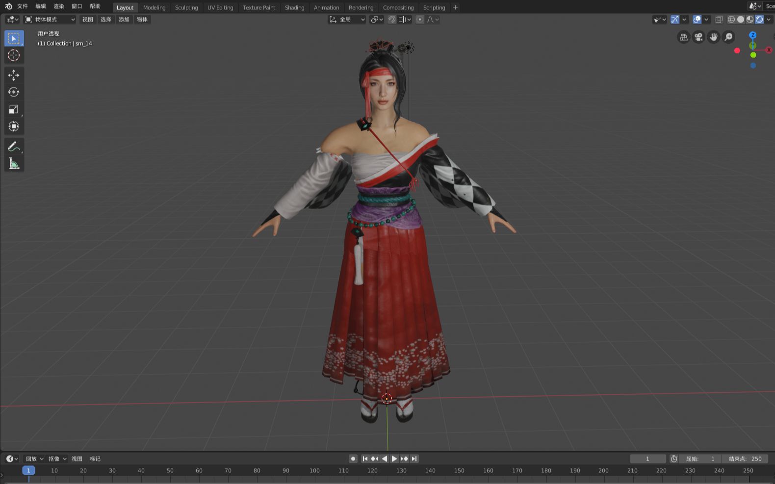The height and width of the screenshot is (484, 775).
Task: Click the negative X red dot on gizmo
Action: (737, 51)
